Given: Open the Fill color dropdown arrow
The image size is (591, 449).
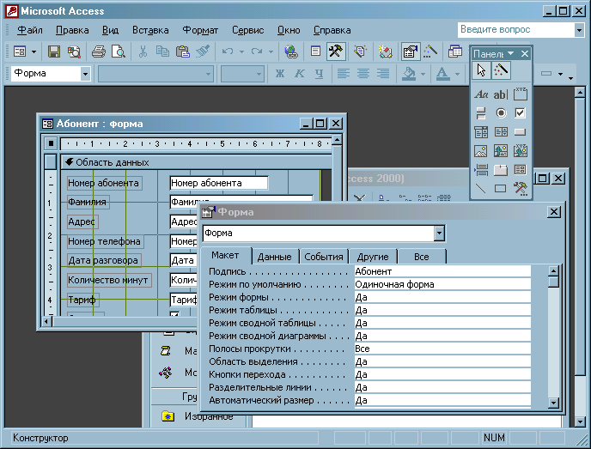Looking at the screenshot, I should coord(423,74).
